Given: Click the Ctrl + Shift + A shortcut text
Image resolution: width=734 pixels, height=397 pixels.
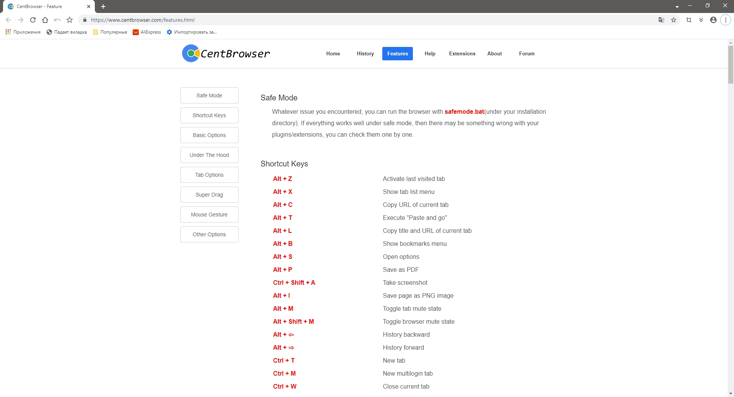Looking at the screenshot, I should pyautogui.click(x=294, y=282).
